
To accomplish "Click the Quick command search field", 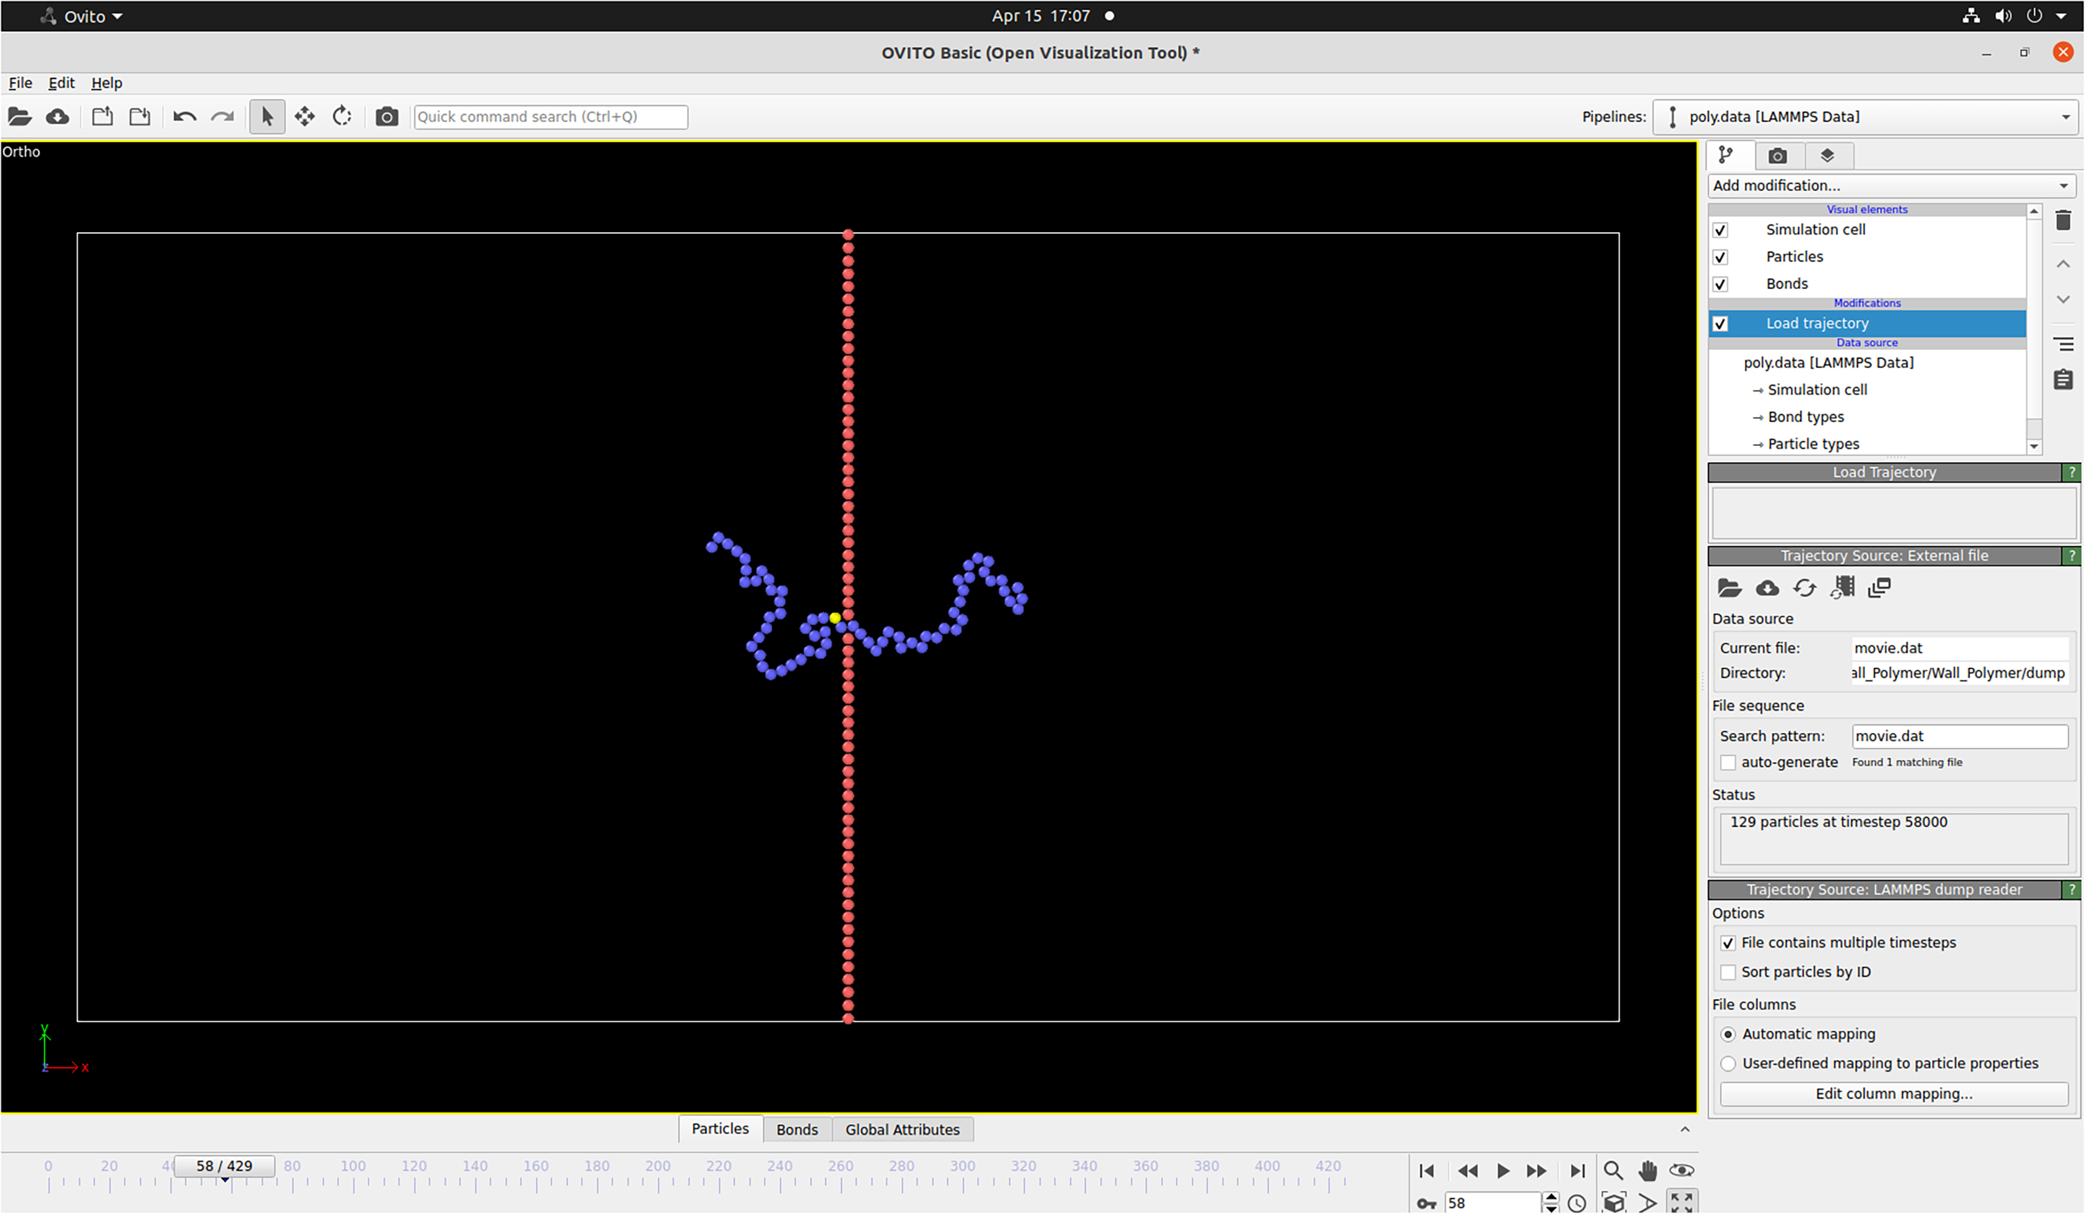I will coord(551,117).
